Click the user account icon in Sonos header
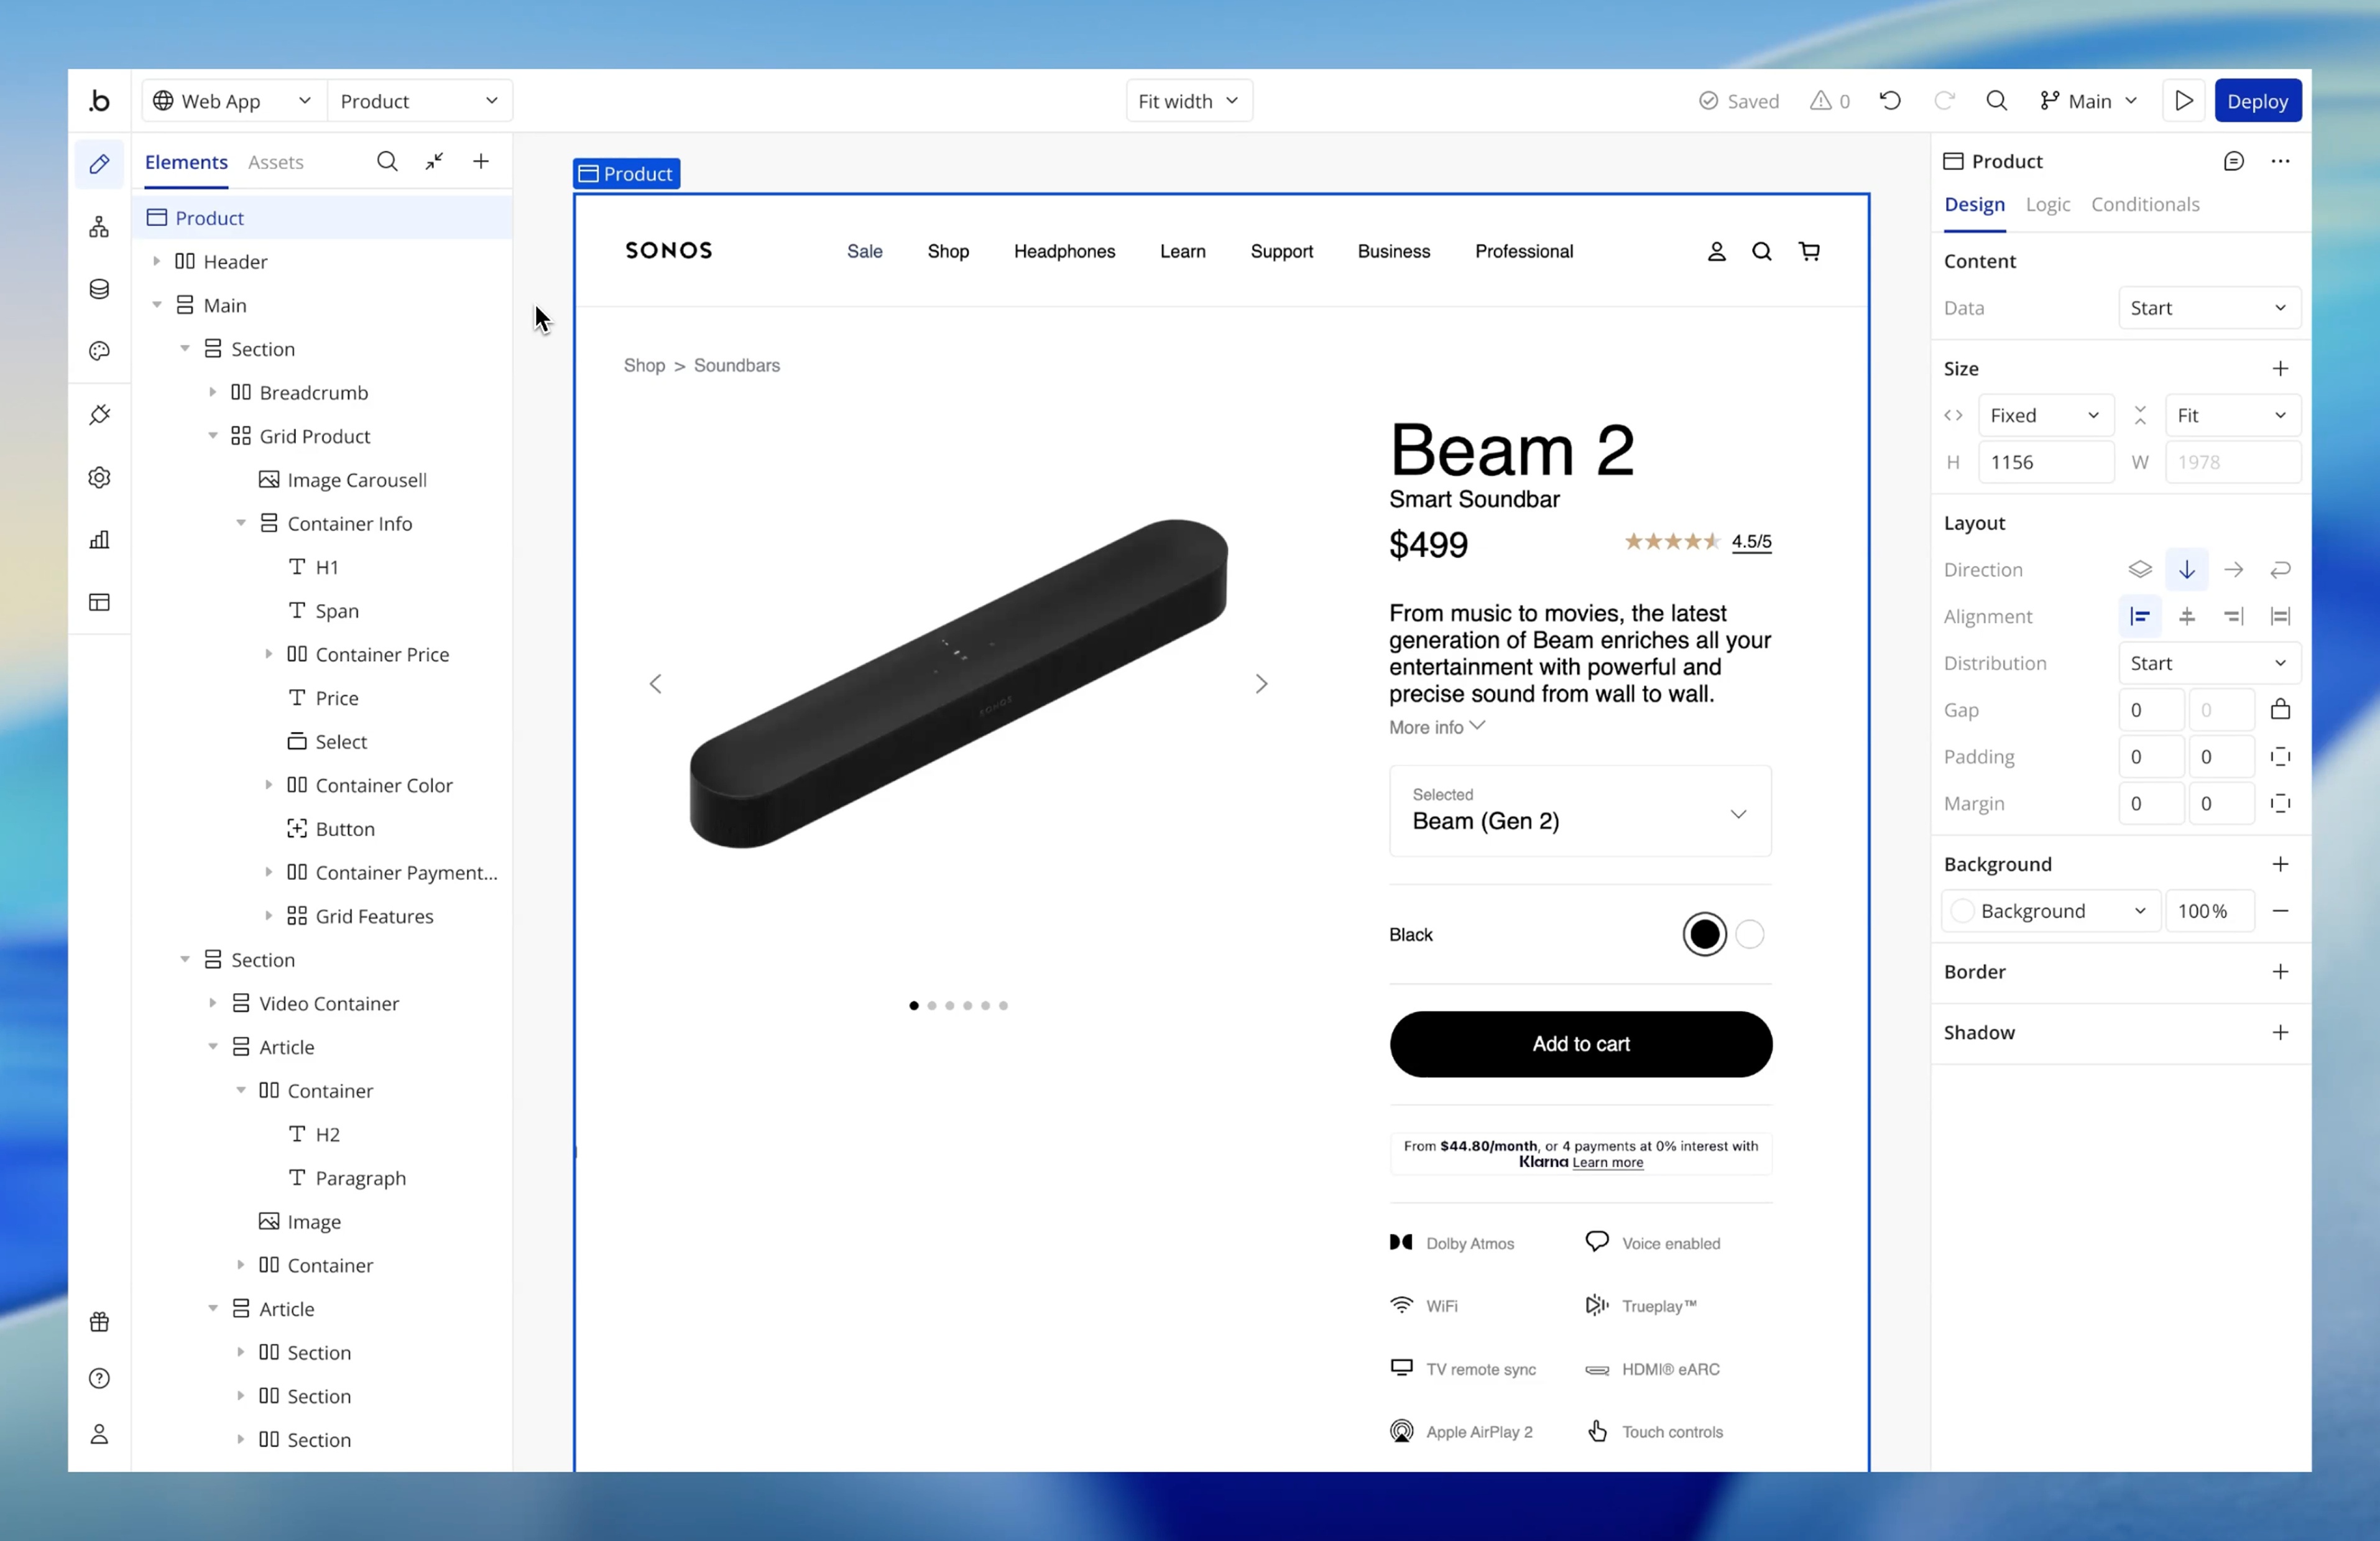 coord(1717,251)
